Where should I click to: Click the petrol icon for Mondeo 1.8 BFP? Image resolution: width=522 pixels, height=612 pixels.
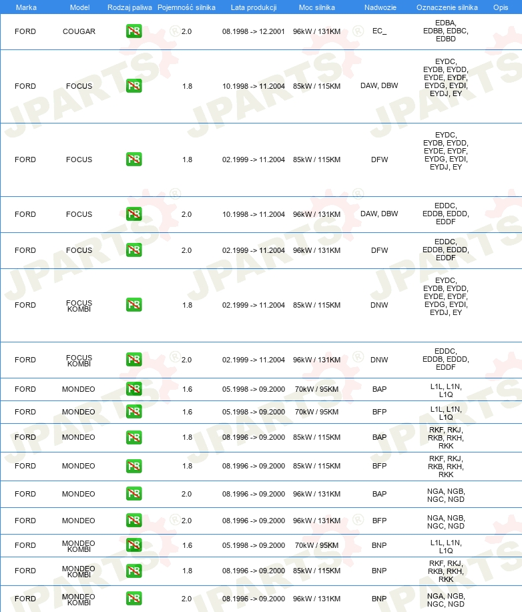(134, 466)
